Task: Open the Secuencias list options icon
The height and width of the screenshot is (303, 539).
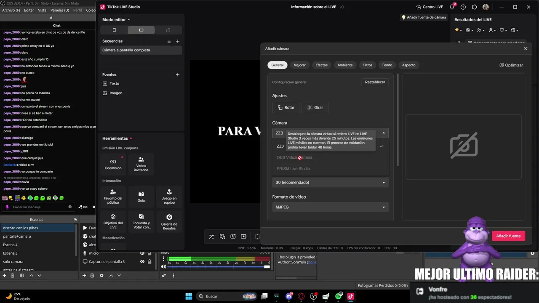Action: [x=168, y=41]
